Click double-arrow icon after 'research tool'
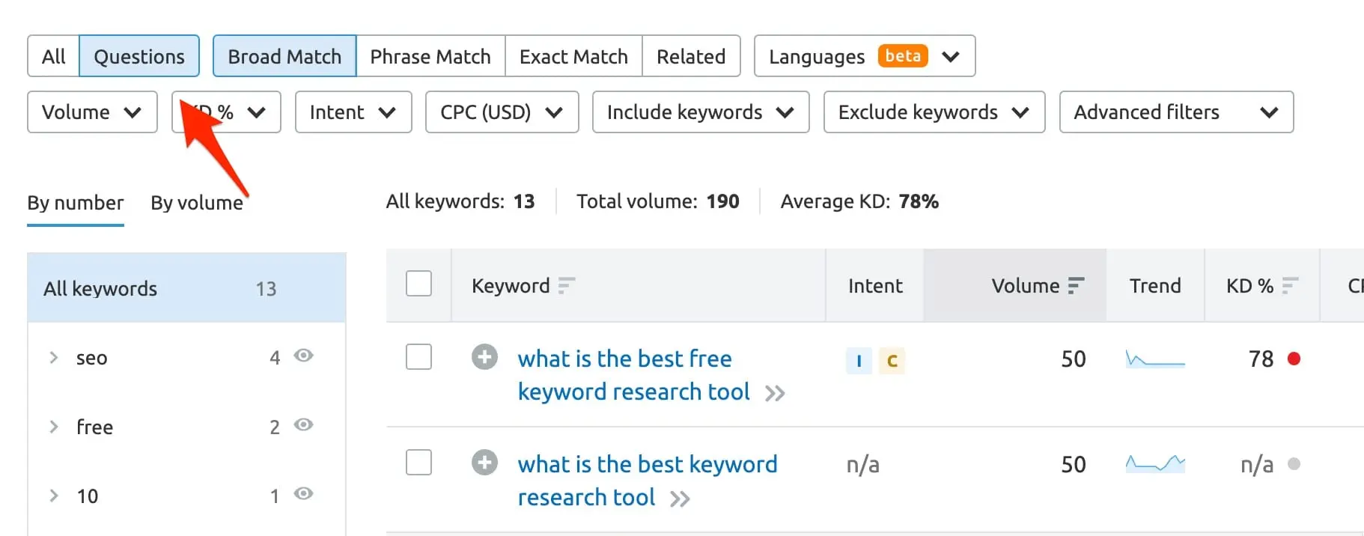The image size is (1364, 536). click(x=680, y=499)
